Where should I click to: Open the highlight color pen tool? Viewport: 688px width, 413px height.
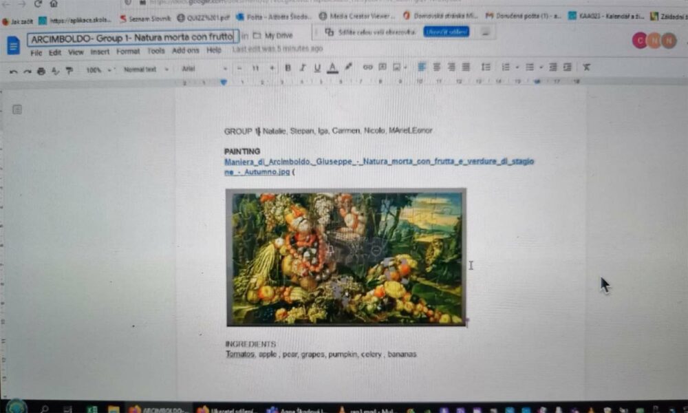pos(348,67)
